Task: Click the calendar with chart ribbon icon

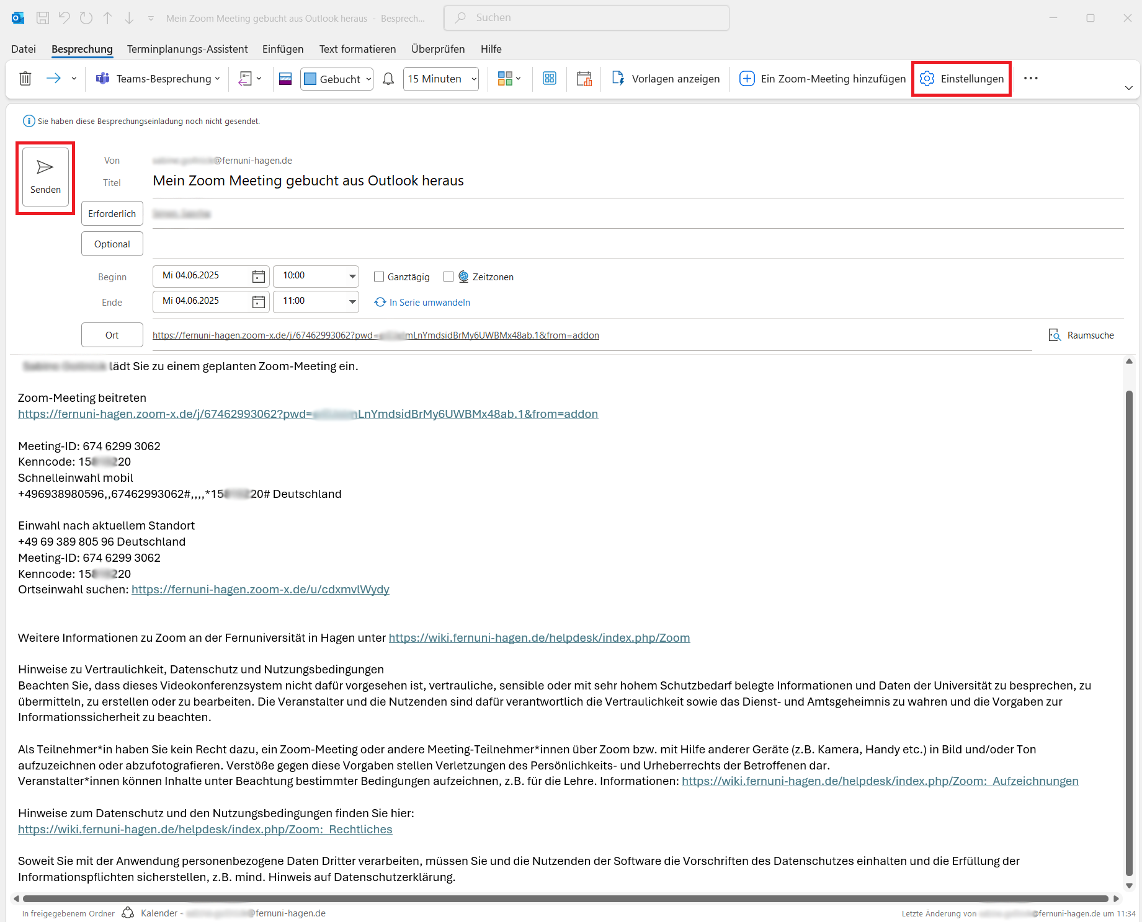Action: coord(584,79)
